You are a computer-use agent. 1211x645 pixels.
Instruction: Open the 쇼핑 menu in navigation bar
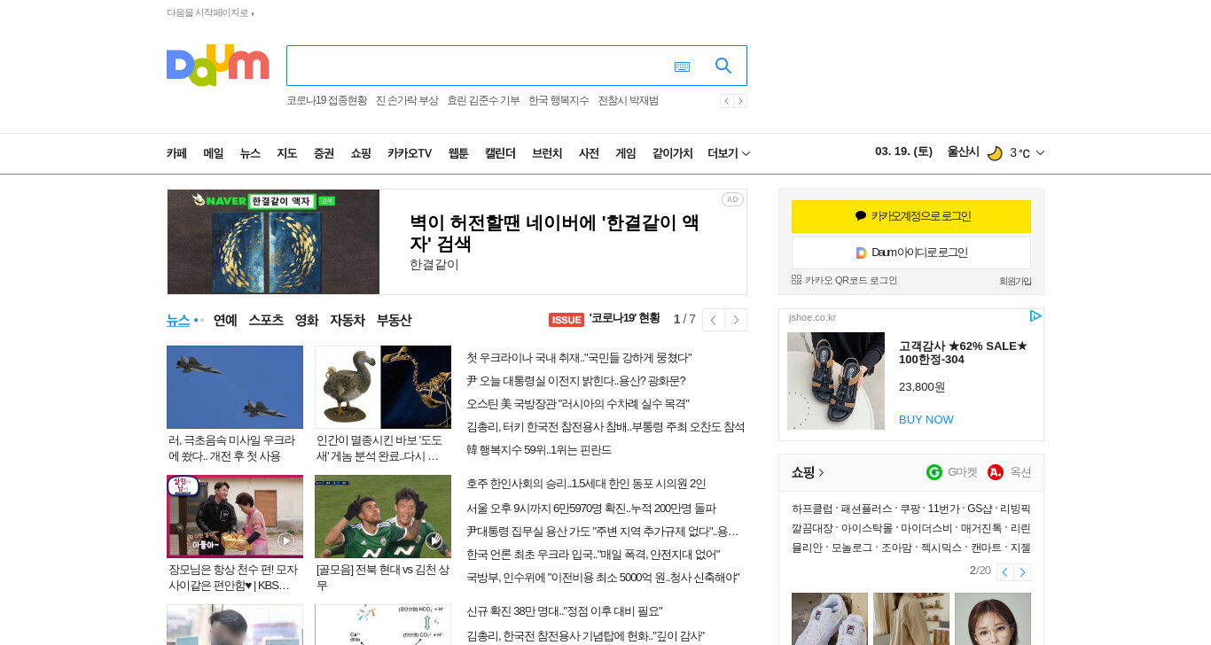point(361,153)
